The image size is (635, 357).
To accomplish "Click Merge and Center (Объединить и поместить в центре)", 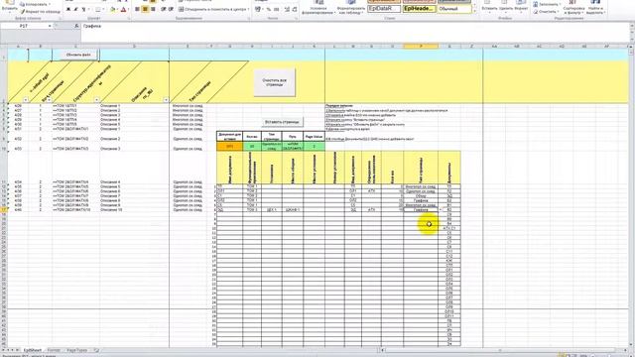I will point(214,9).
